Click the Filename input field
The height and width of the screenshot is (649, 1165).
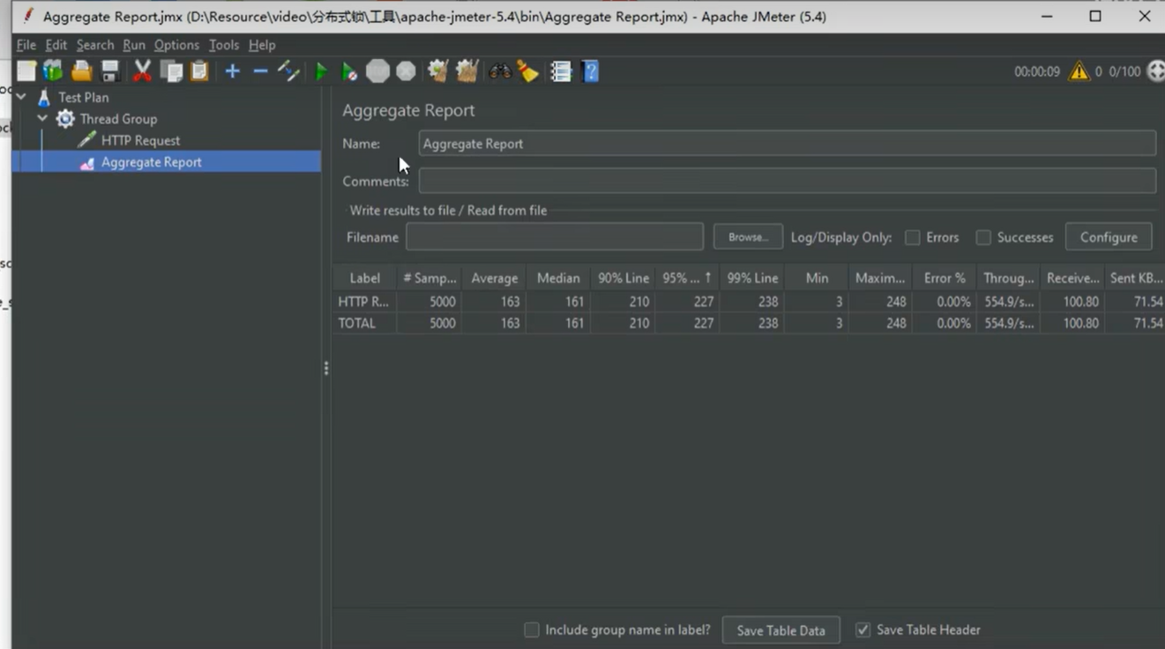(555, 237)
